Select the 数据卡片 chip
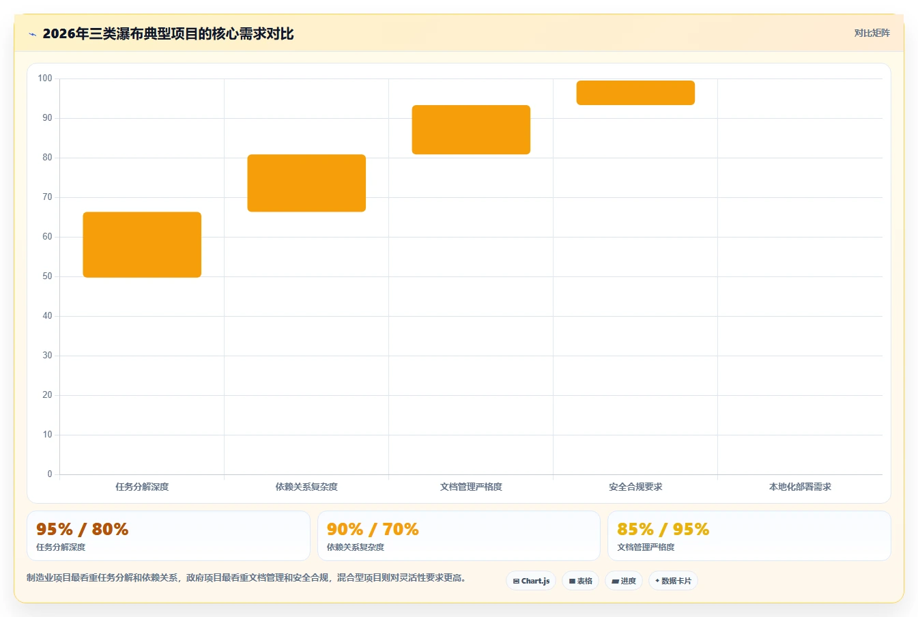This screenshot has height=617, width=918. tap(673, 581)
